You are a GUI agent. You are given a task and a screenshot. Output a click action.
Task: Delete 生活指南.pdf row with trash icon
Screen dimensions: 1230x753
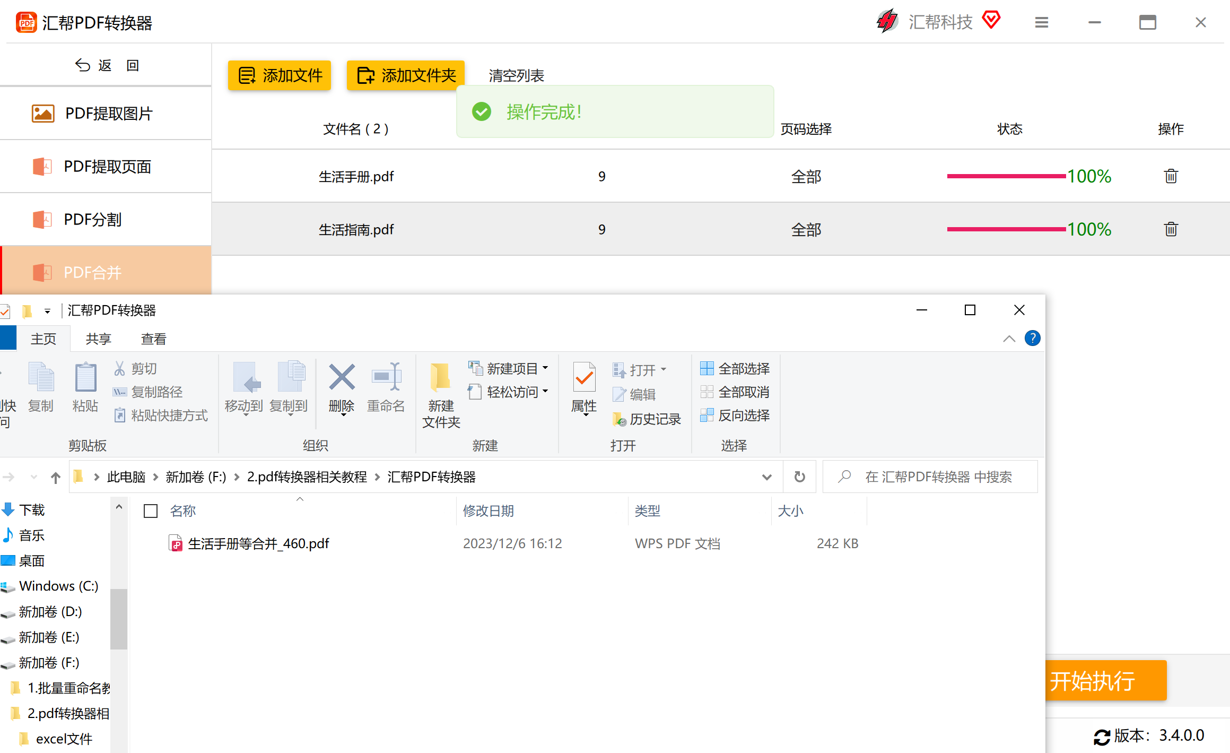[1171, 229]
